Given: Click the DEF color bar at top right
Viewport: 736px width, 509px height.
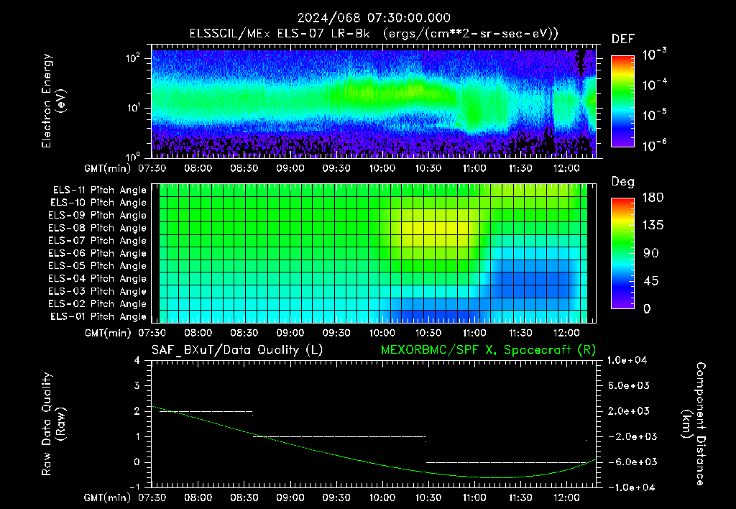Looking at the screenshot, I should pos(622,101).
